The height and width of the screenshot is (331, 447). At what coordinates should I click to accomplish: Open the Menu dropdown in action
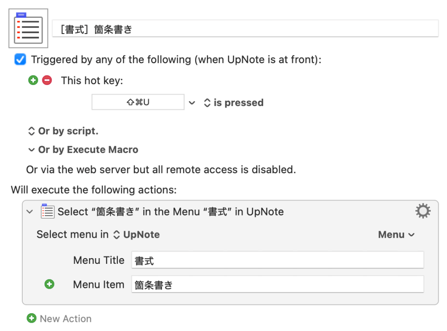tap(396, 235)
